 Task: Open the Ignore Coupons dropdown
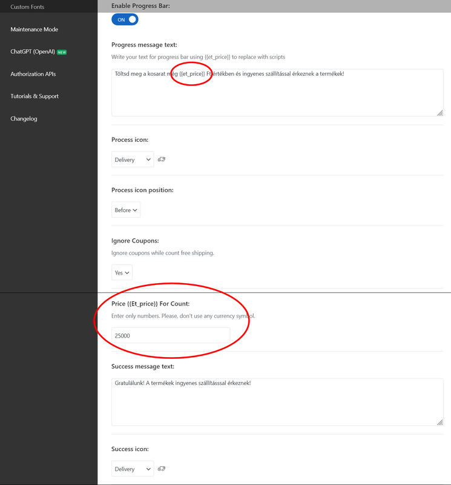122,272
